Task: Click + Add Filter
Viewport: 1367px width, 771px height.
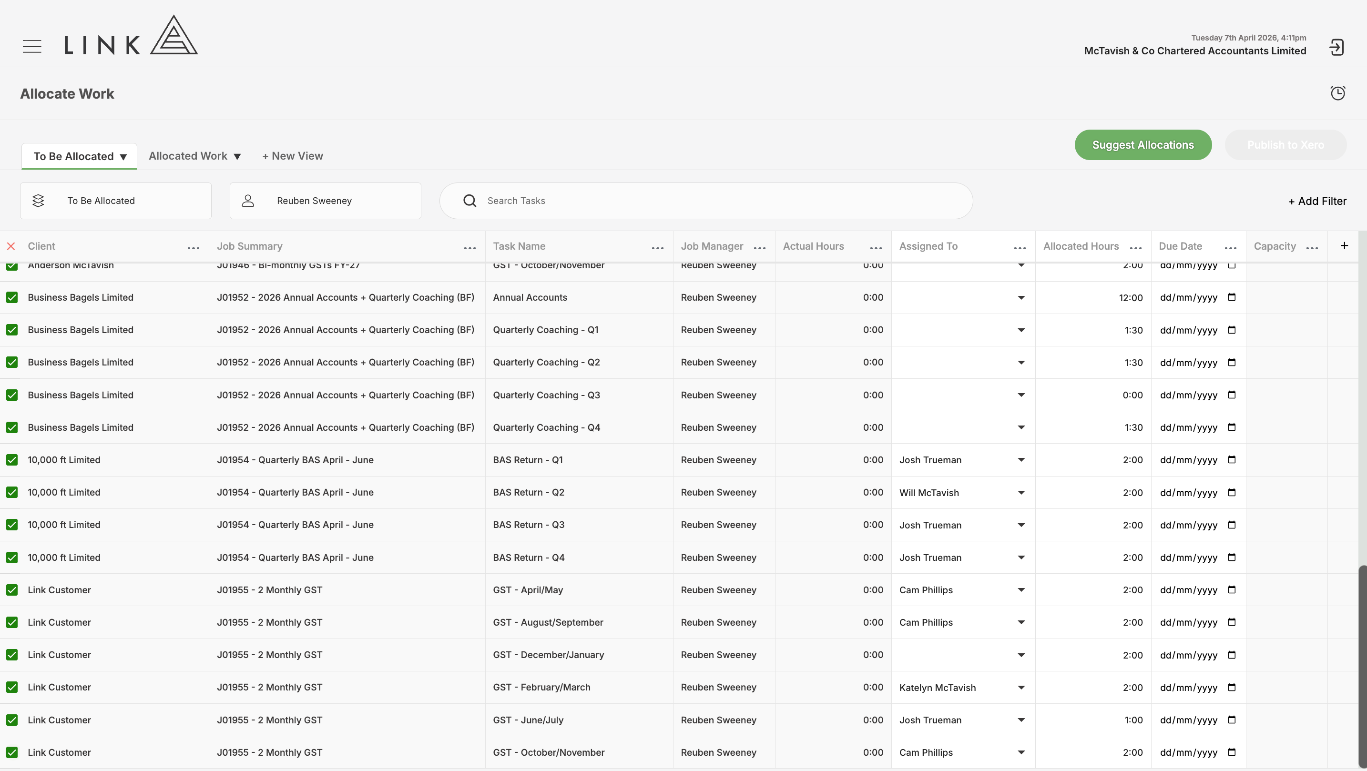Action: click(1317, 201)
